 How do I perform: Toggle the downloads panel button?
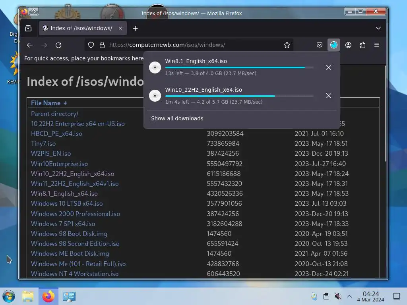(334, 45)
